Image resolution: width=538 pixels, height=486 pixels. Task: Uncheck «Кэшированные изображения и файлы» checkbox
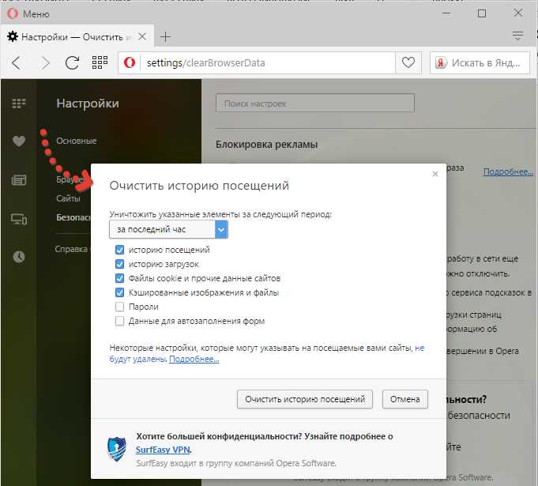(x=120, y=292)
